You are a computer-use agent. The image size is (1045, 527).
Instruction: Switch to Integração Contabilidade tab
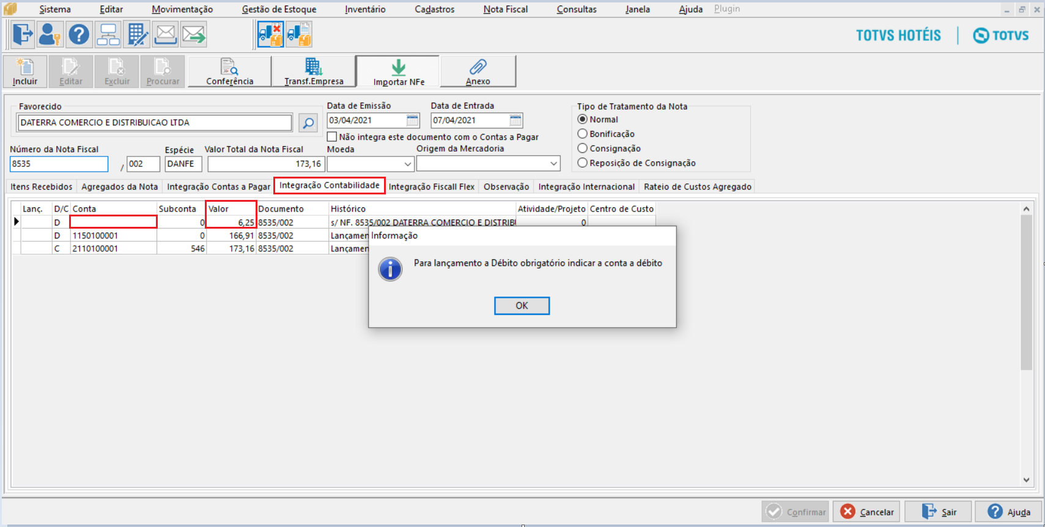point(330,185)
